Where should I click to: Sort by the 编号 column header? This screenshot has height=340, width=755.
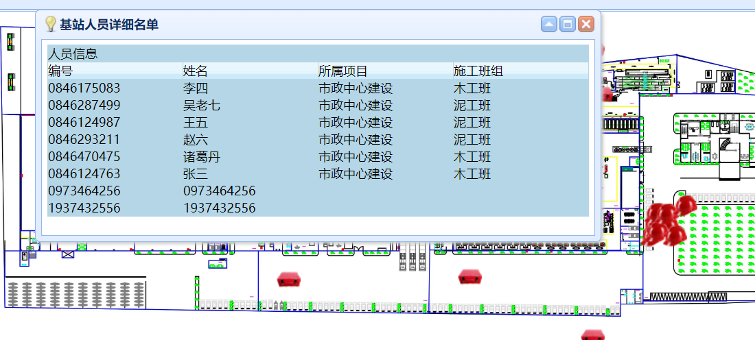[60, 71]
